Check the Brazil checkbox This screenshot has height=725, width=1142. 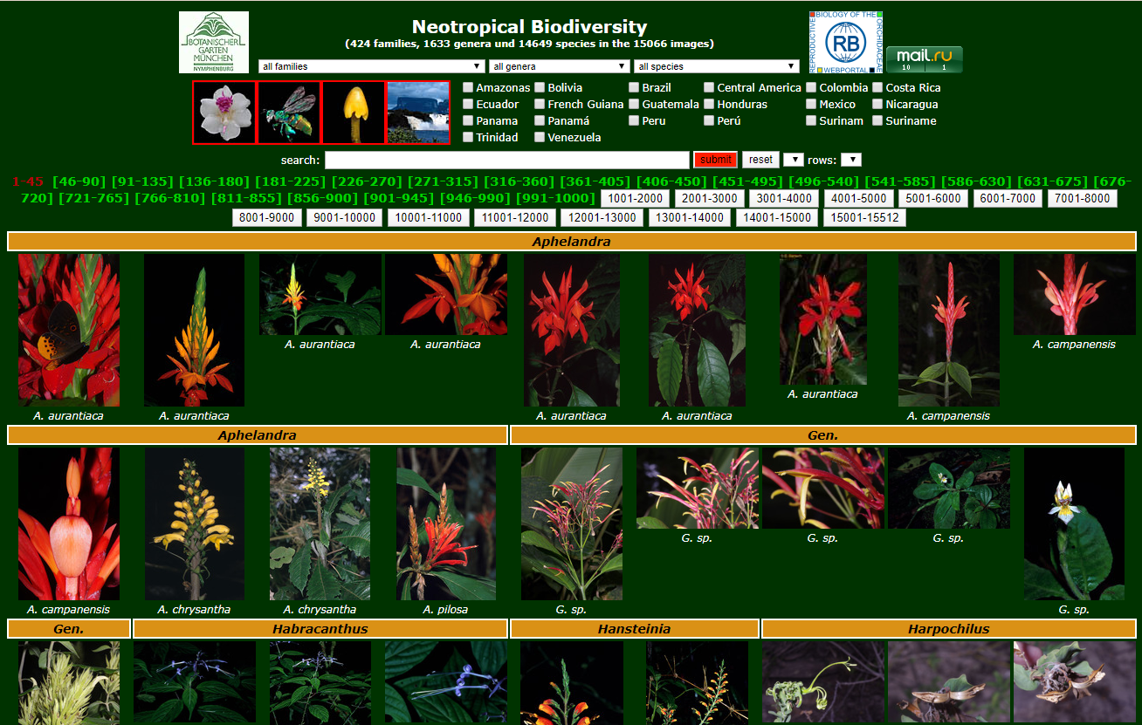(635, 87)
